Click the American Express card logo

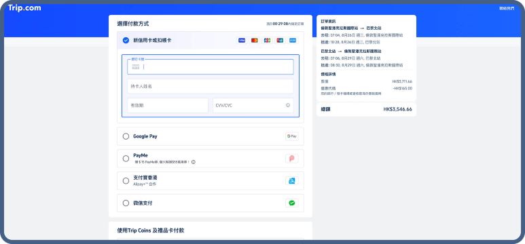point(293,41)
